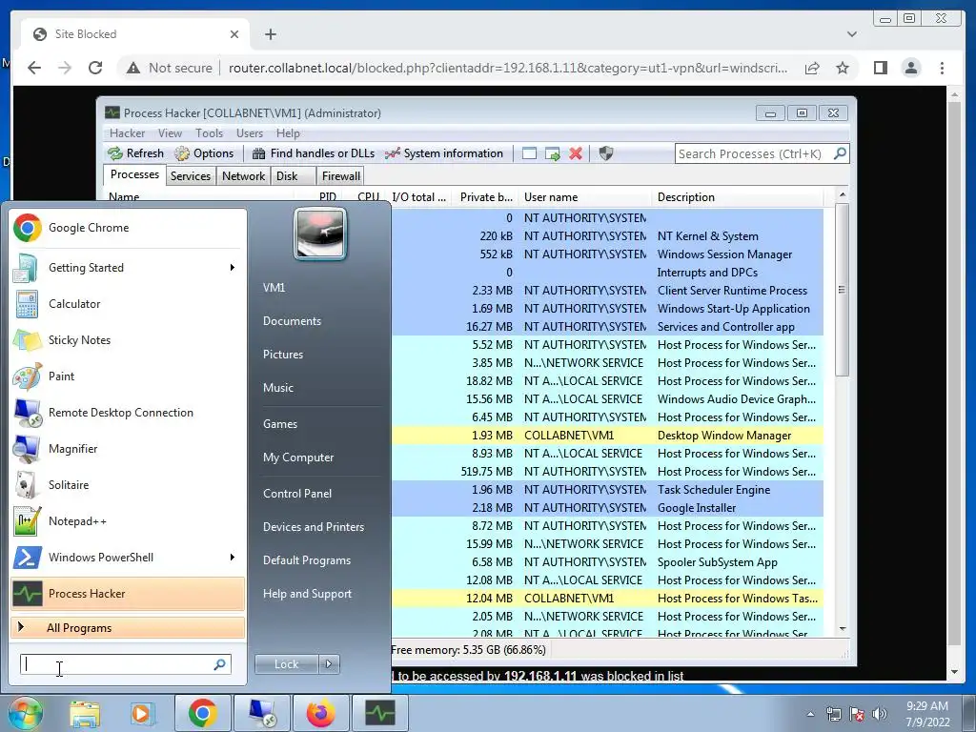Screen dimensions: 976x732
Task: Toggle the Chrome side panel icon
Action: coord(880,68)
